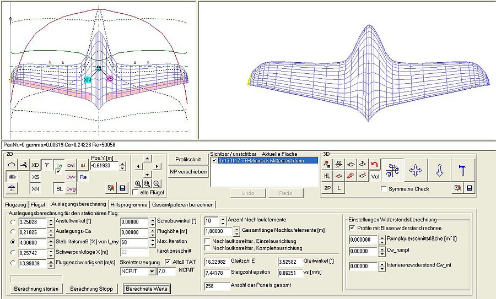Check the 'alle Flügel' checkbox
The width and height of the screenshot is (496, 299).
(x=135, y=192)
